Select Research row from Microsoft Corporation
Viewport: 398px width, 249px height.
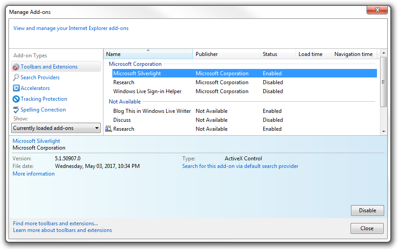coord(244,82)
